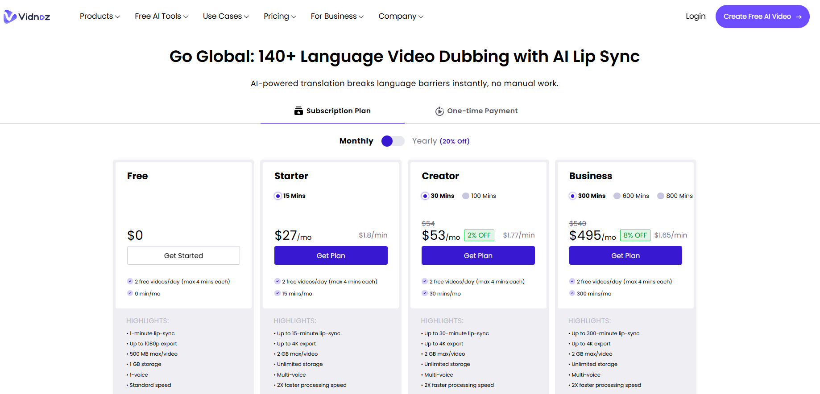820x394 pixels.
Task: Click checkmark beside Free plan '2 free videos/day'
Action: pos(130,281)
